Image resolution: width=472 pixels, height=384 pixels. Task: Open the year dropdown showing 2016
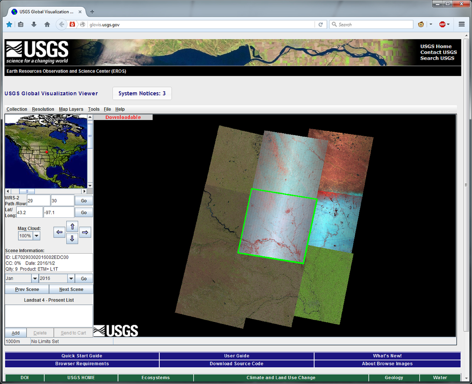(x=71, y=278)
